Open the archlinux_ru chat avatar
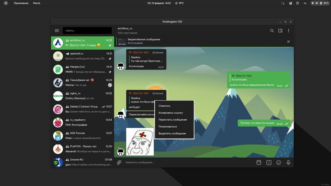Viewport: 331px width, 186px height. point(58,43)
